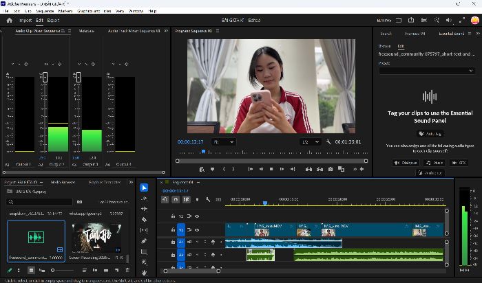The image size is (482, 283).
Task: Click the Extract button in the Program Monitor
Action: [319, 169]
